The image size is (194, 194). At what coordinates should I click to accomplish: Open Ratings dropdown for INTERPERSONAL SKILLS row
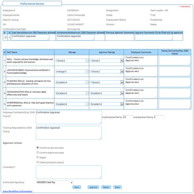pyautogui.click(x=72, y=104)
